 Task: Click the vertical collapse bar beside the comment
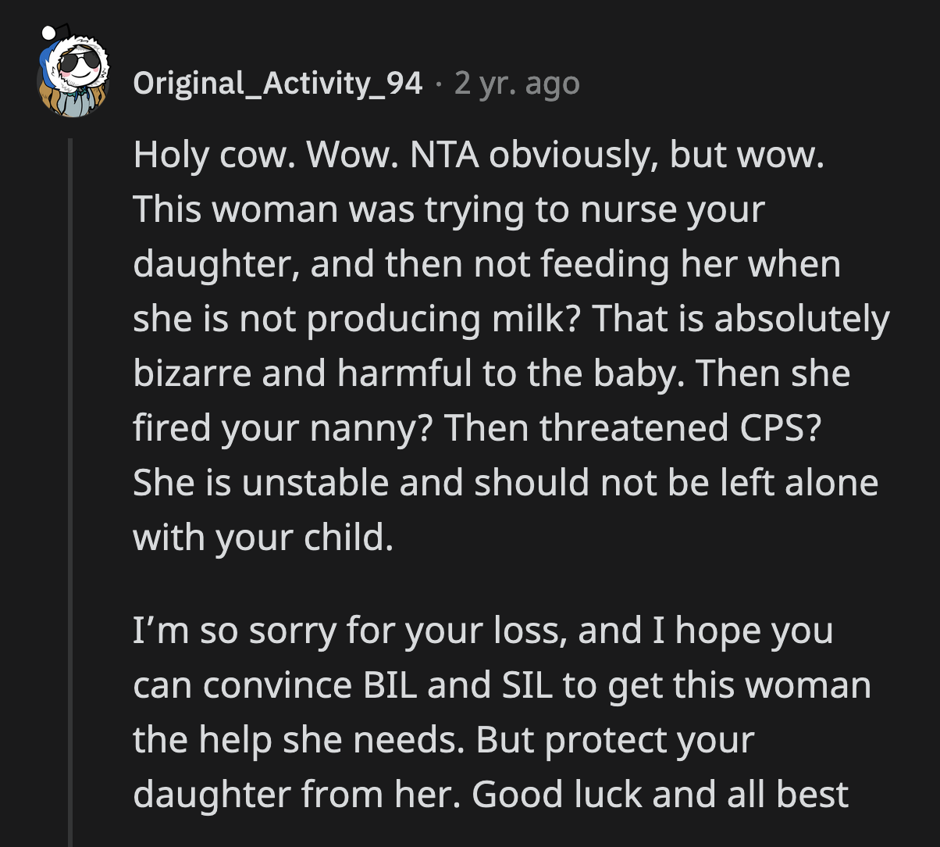(72, 469)
